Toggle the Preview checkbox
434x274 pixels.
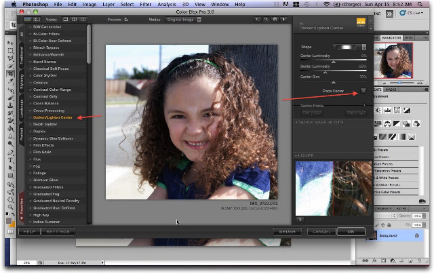(126, 20)
